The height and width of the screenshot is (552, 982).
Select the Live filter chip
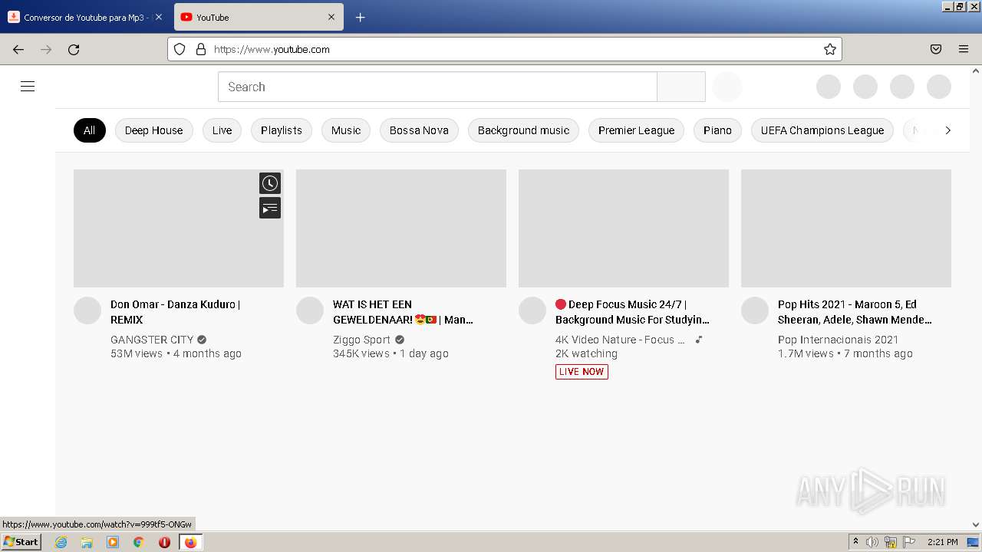click(x=222, y=130)
